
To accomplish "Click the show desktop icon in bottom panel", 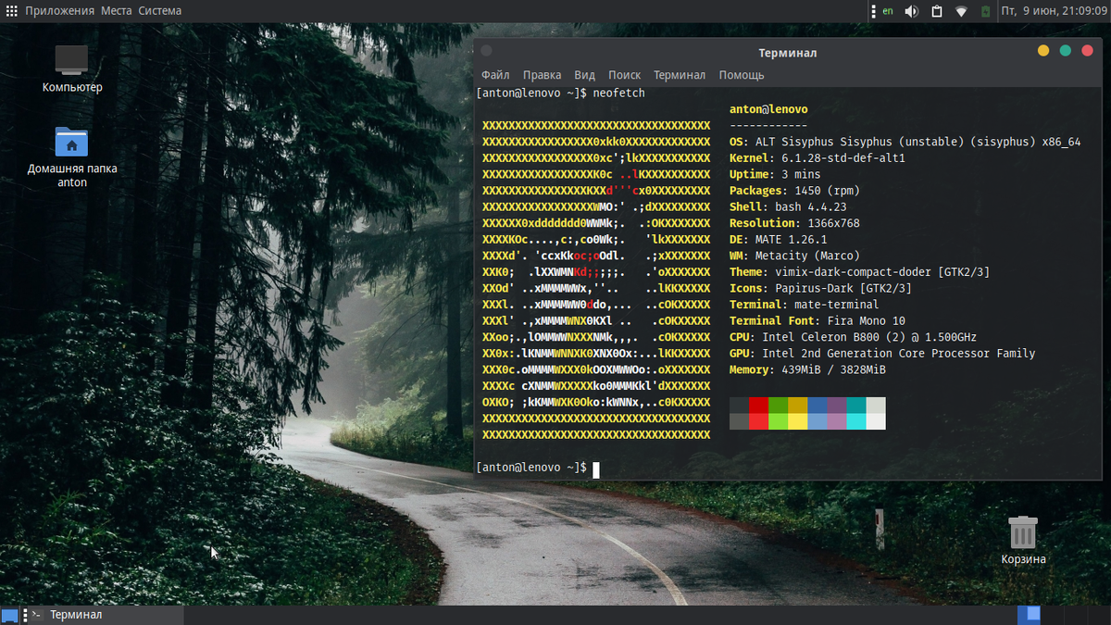I will (9, 615).
